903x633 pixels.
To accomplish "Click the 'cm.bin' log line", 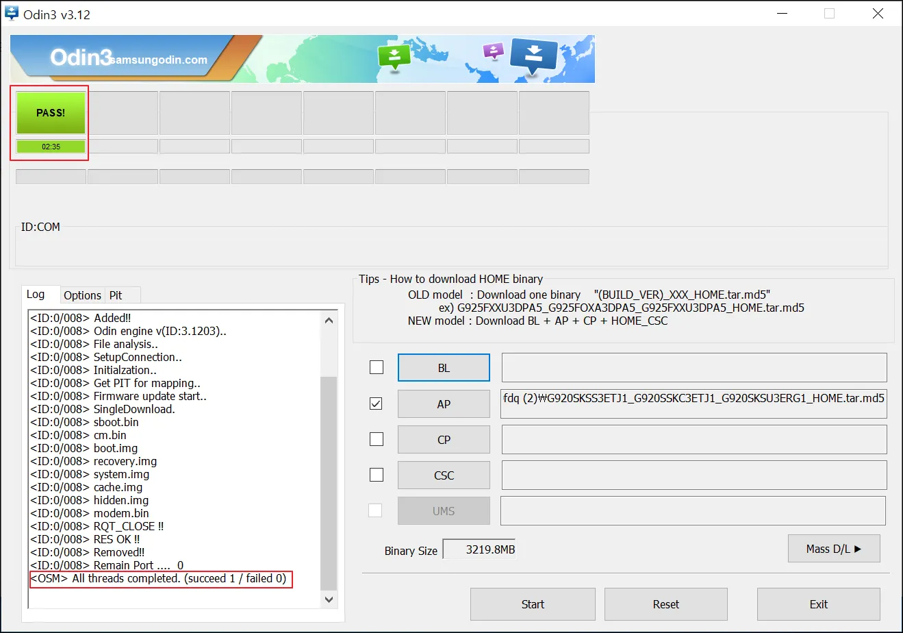I will (78, 435).
